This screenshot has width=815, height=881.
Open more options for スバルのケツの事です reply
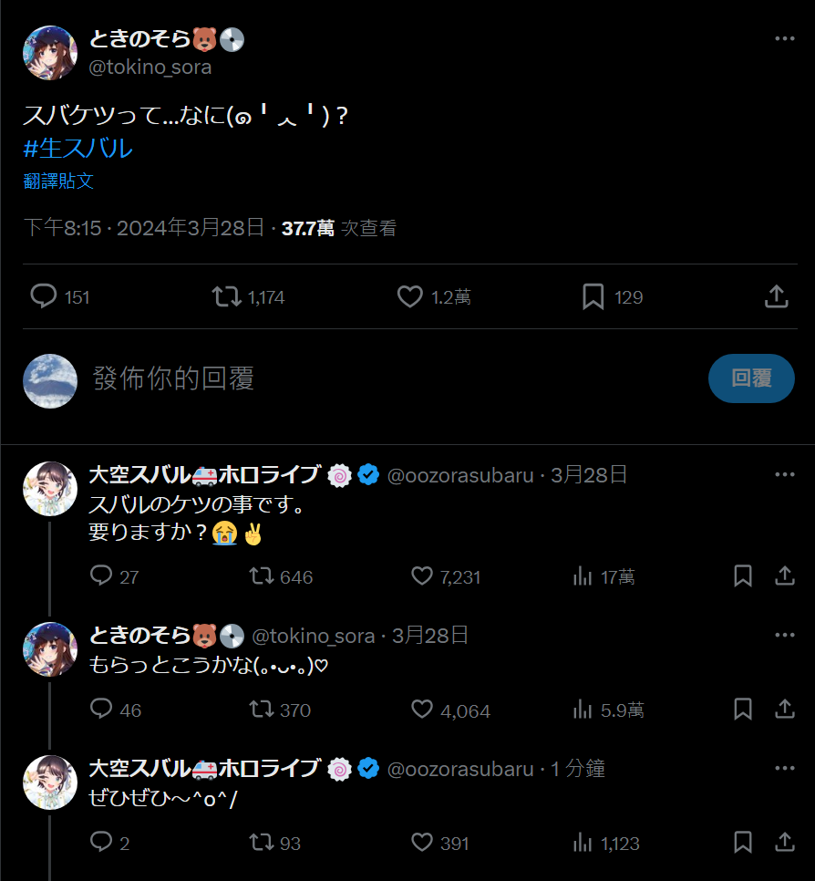click(784, 474)
